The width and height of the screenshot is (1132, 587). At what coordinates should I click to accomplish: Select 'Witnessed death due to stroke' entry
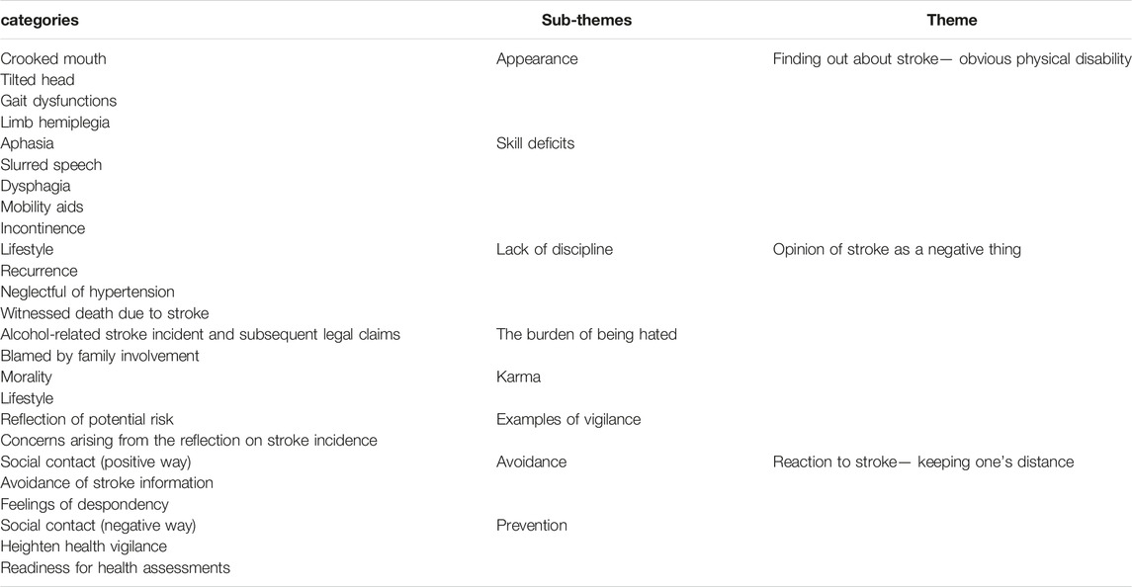pyautogui.click(x=105, y=313)
